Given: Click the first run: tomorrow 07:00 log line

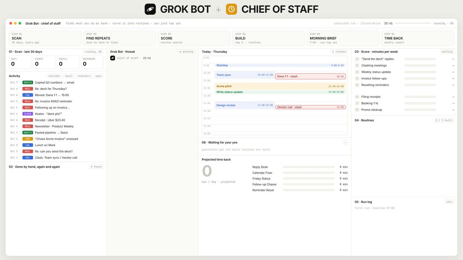Looking at the screenshot, I should 375,208.
